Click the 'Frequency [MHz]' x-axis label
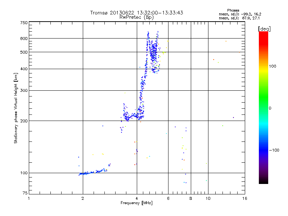This screenshot has height=216, width=288. 136,203
